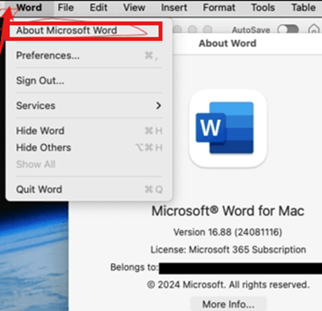Open the Table menu
The height and width of the screenshot is (311, 322).
(303, 7)
